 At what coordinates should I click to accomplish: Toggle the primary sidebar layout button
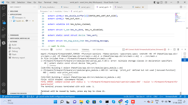point(155,2)
